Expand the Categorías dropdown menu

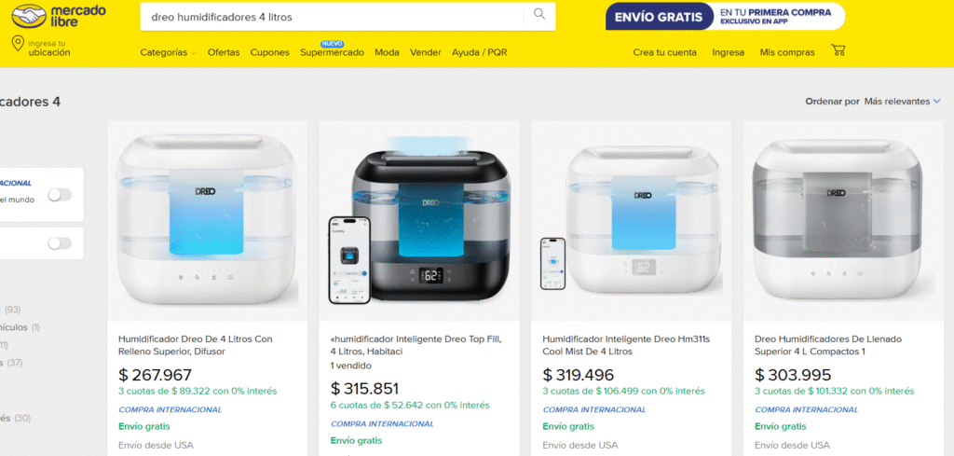tap(168, 52)
